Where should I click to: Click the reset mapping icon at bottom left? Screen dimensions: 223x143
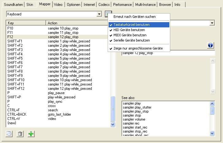point(9,134)
